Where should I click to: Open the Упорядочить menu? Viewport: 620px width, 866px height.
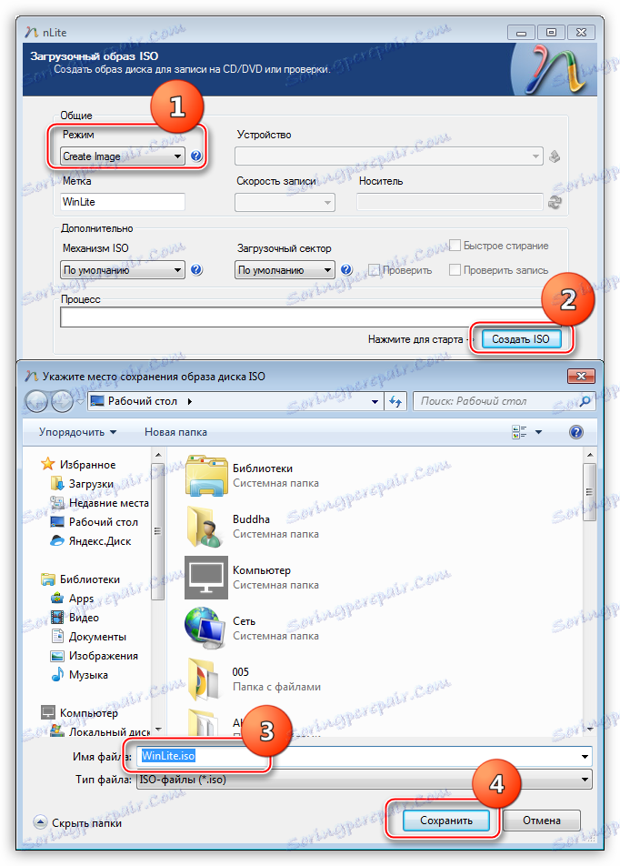tap(77, 432)
